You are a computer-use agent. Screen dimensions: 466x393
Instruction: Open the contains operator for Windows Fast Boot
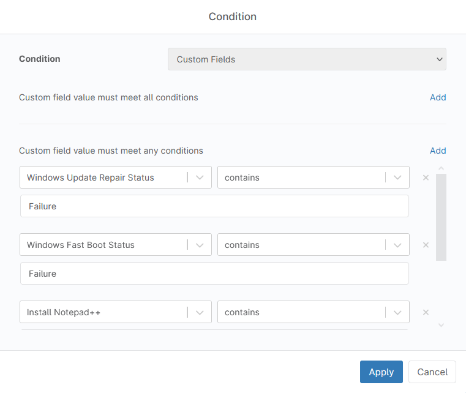tap(397, 245)
